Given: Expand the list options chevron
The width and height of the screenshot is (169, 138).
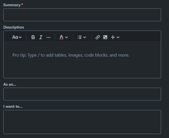Looking at the screenshot, I should tap(85, 37).
